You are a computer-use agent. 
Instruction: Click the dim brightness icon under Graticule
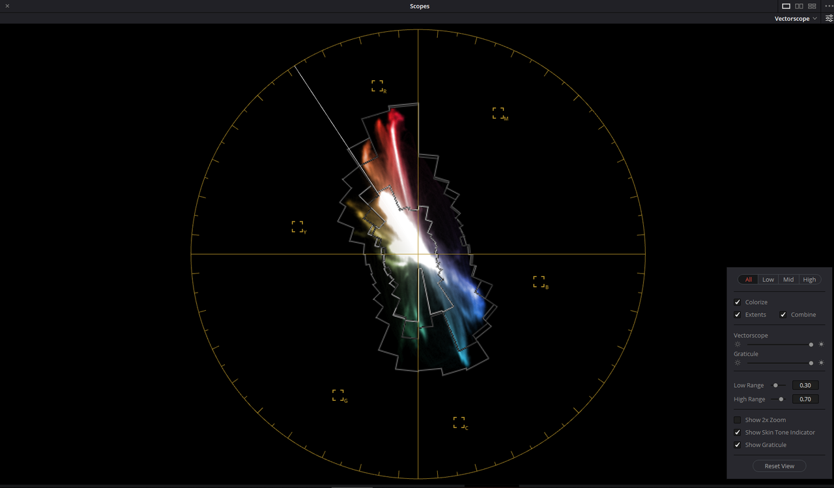(738, 363)
